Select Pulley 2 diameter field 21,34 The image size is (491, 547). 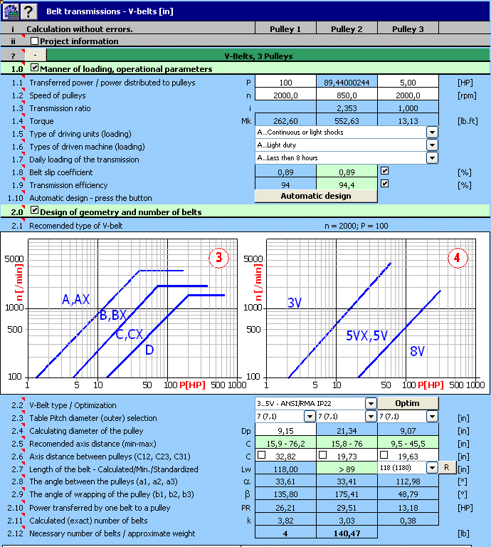(x=347, y=431)
